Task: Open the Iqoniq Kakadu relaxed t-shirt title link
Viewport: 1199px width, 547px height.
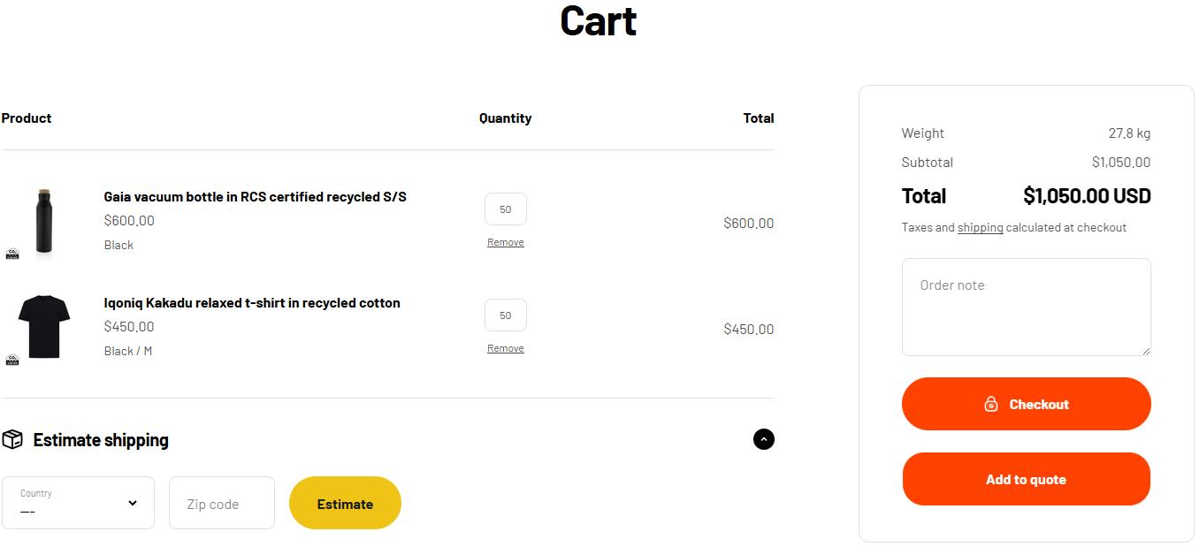Action: (x=252, y=303)
